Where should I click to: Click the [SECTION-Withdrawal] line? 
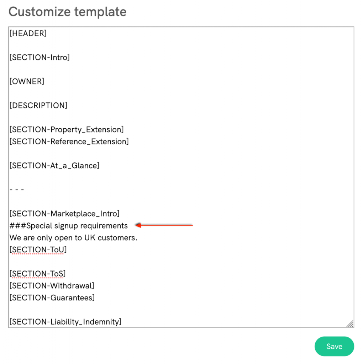coord(52,286)
